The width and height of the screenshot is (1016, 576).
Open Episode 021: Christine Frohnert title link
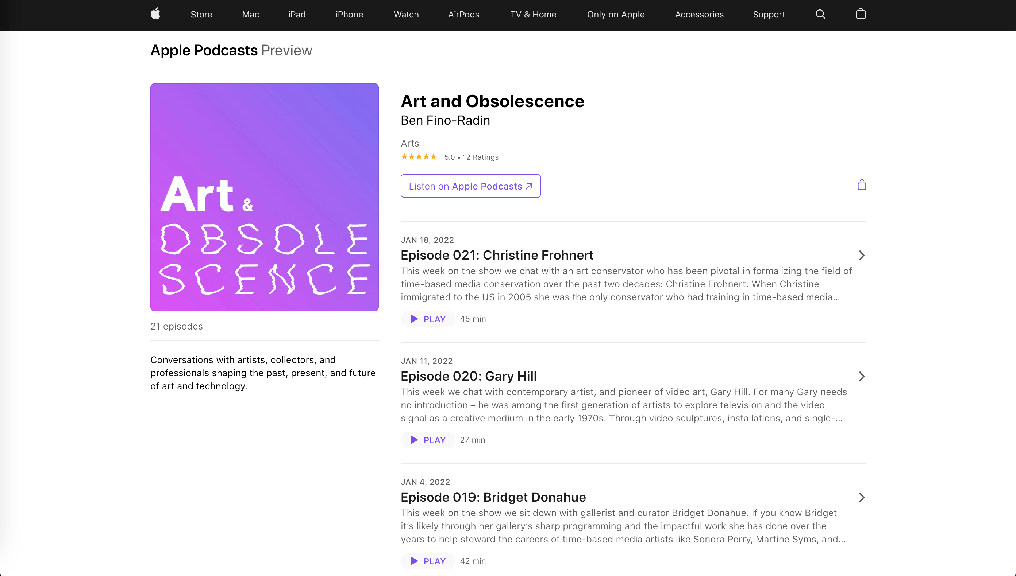(x=497, y=255)
